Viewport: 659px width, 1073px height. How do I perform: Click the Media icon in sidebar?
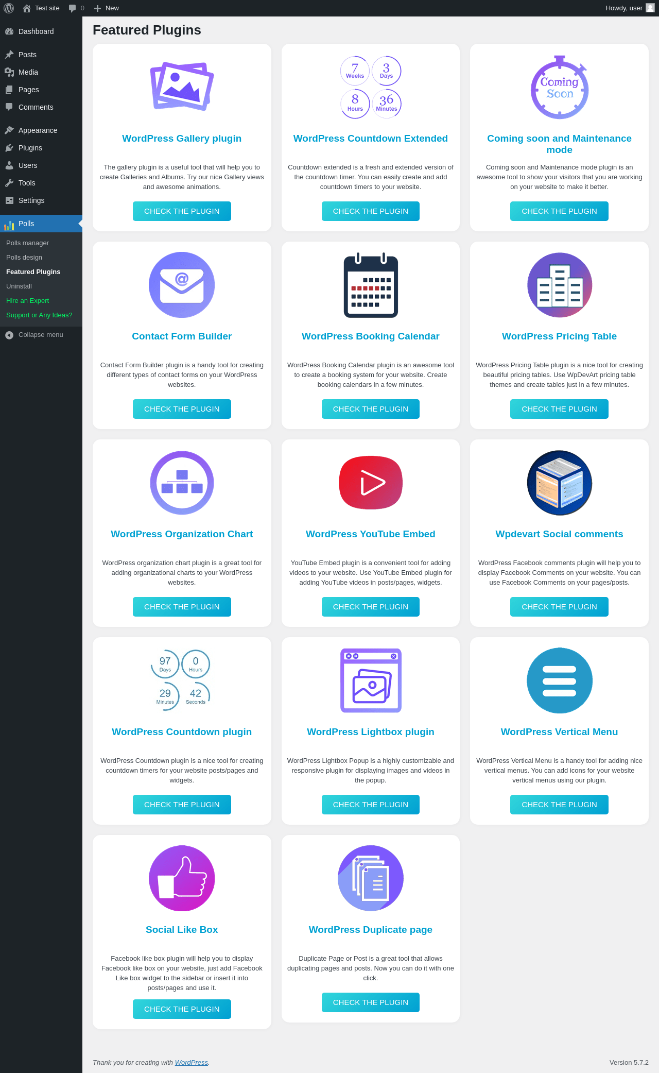pyautogui.click(x=9, y=72)
